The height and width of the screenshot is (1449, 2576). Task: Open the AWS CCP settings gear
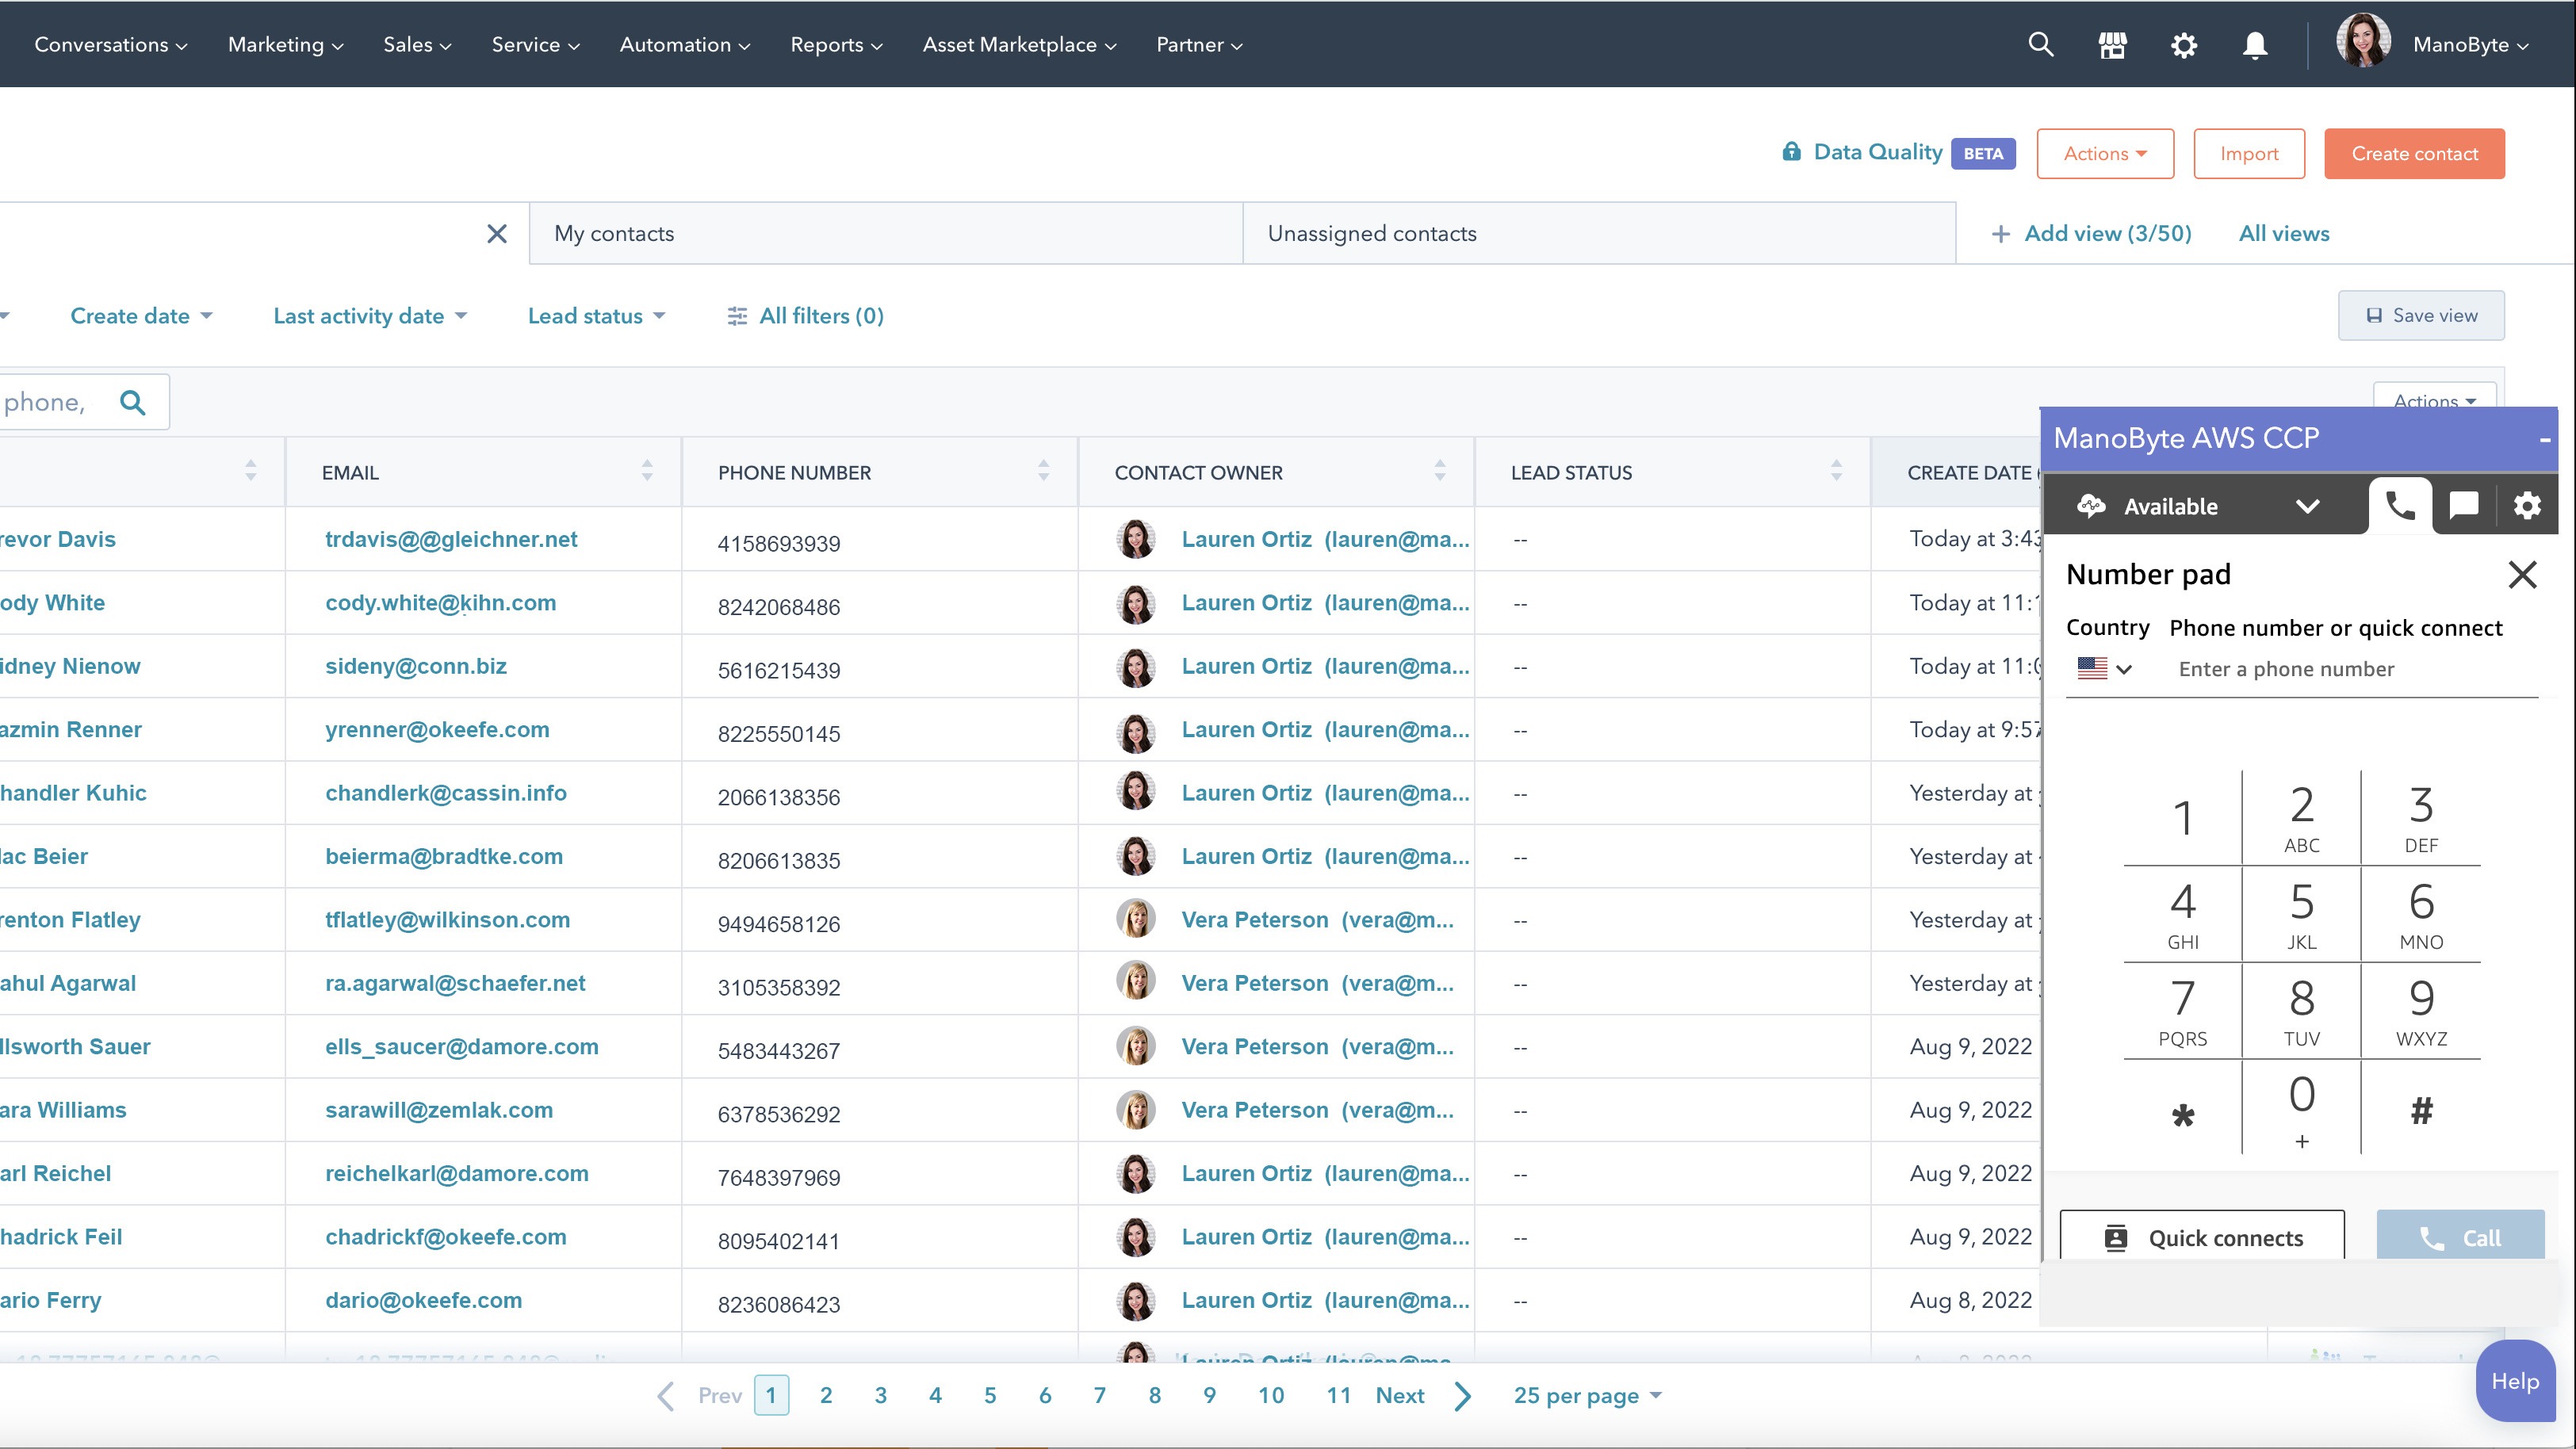[x=2527, y=505]
